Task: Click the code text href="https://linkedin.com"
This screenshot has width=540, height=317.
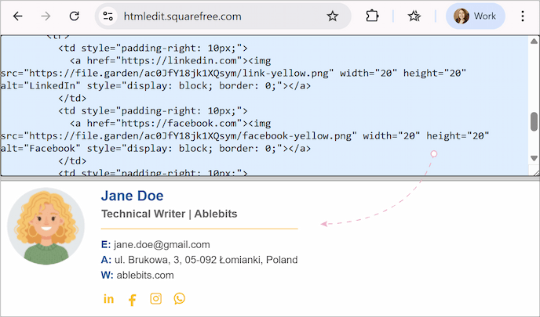Action: click(x=165, y=61)
